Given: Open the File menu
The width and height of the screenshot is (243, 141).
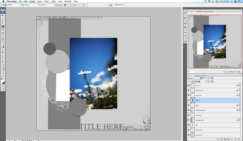Looking at the screenshot, I should point(20,1).
